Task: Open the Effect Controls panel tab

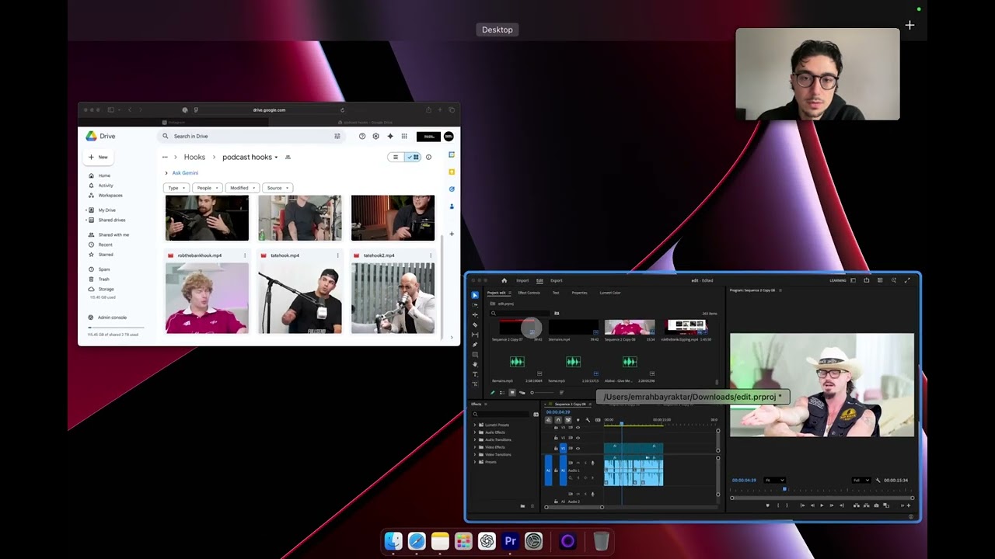Action: [x=529, y=293]
